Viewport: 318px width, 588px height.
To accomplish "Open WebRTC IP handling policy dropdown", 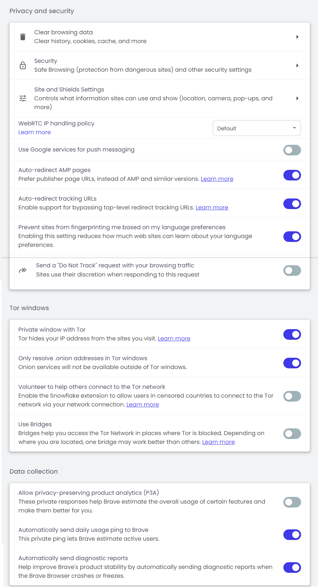I will tap(257, 128).
